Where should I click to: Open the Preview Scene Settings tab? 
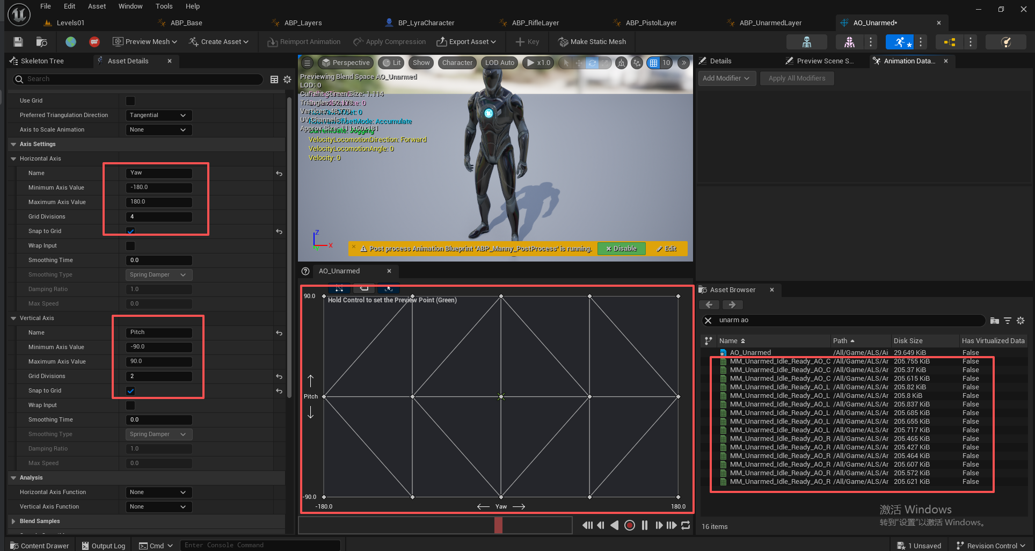[x=819, y=61]
